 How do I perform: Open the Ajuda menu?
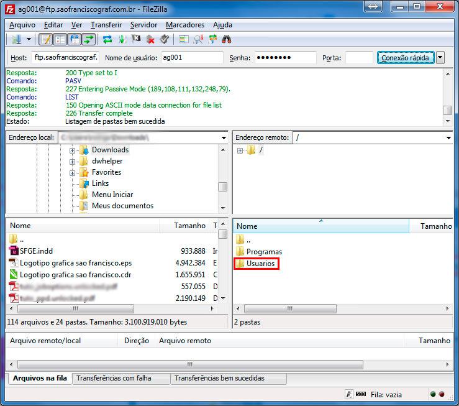tap(222, 25)
